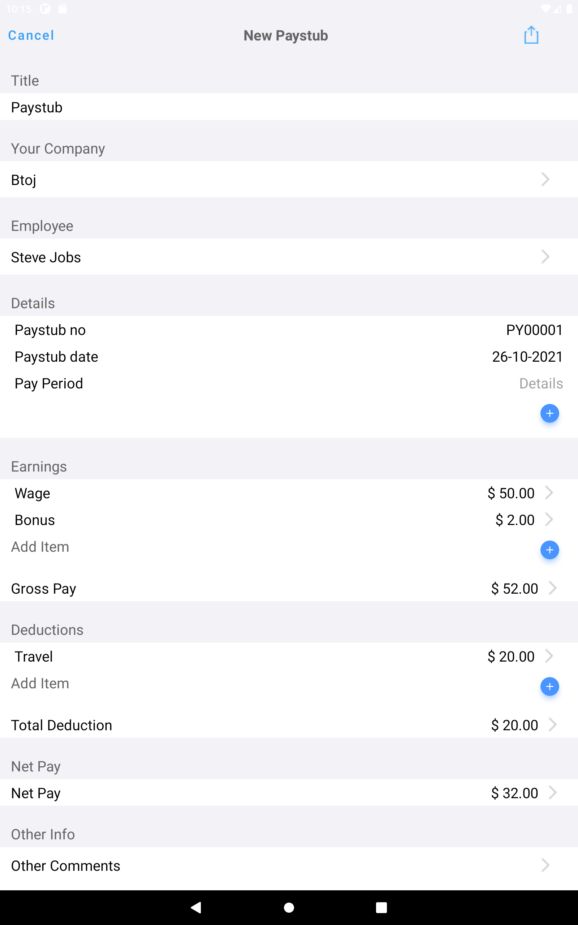Image resolution: width=578 pixels, height=925 pixels.
Task: Add a deduction item via plus icon
Action: 549,687
